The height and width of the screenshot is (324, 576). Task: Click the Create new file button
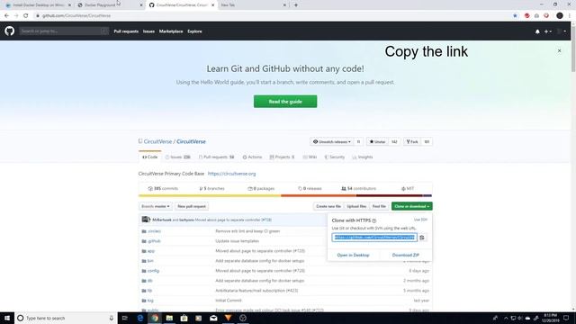click(x=328, y=206)
